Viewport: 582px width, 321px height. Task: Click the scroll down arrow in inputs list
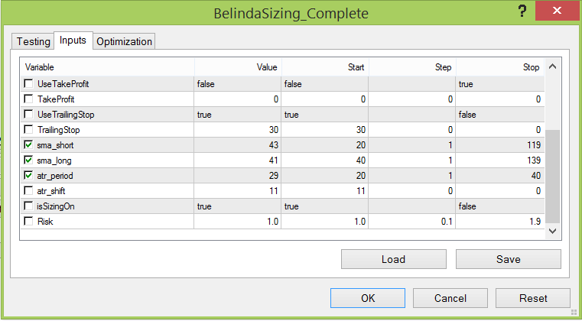point(552,231)
